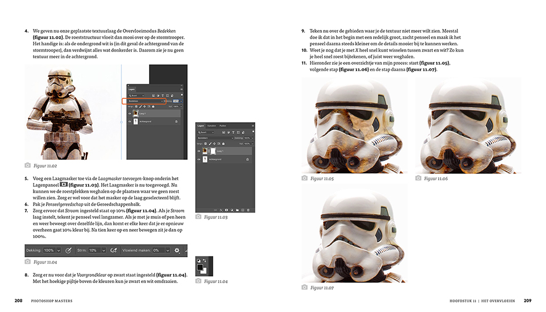Click the pressure for opacity icon in options bar
Screen dimensions: 546x312
click(x=69, y=251)
